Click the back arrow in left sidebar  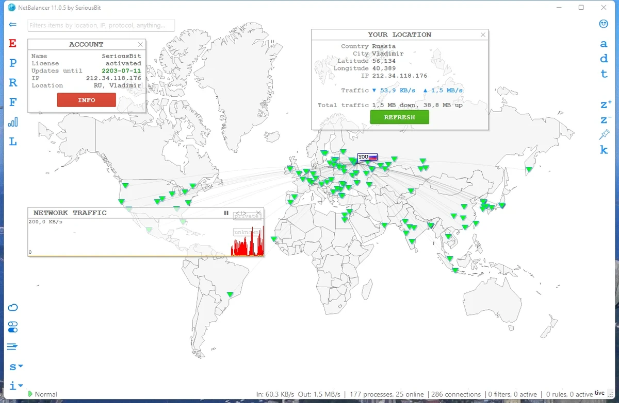[x=13, y=24]
